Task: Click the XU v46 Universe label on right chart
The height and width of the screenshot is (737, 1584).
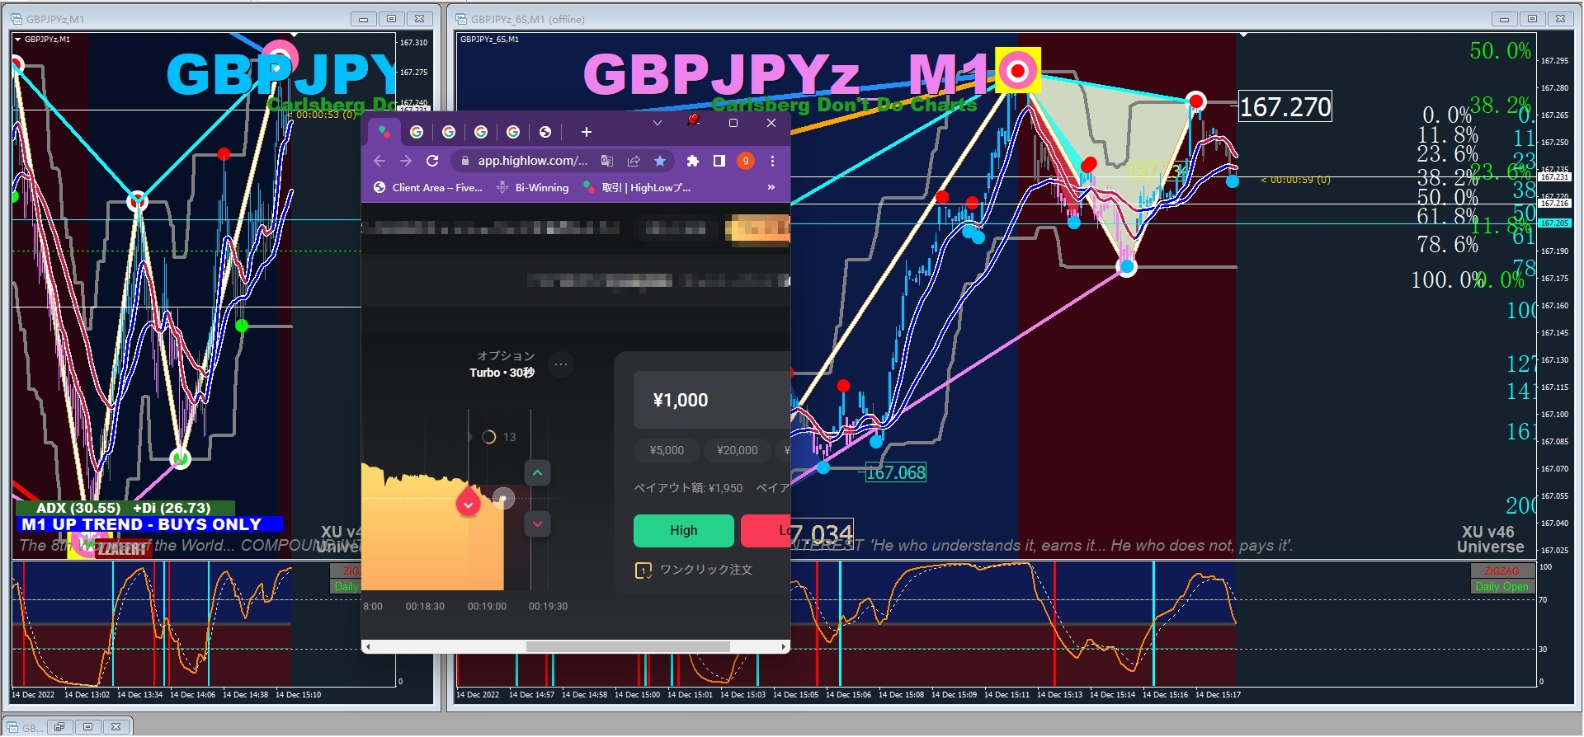Action: tap(1490, 539)
